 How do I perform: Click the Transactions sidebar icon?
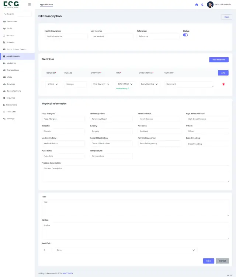tap(4, 70)
